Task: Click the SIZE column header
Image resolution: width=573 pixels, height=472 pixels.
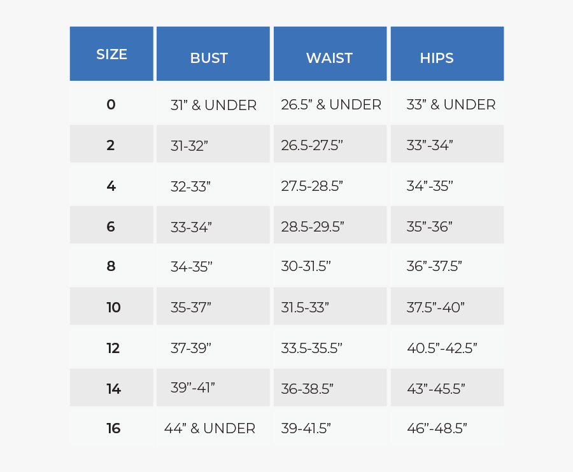Action: pos(111,55)
